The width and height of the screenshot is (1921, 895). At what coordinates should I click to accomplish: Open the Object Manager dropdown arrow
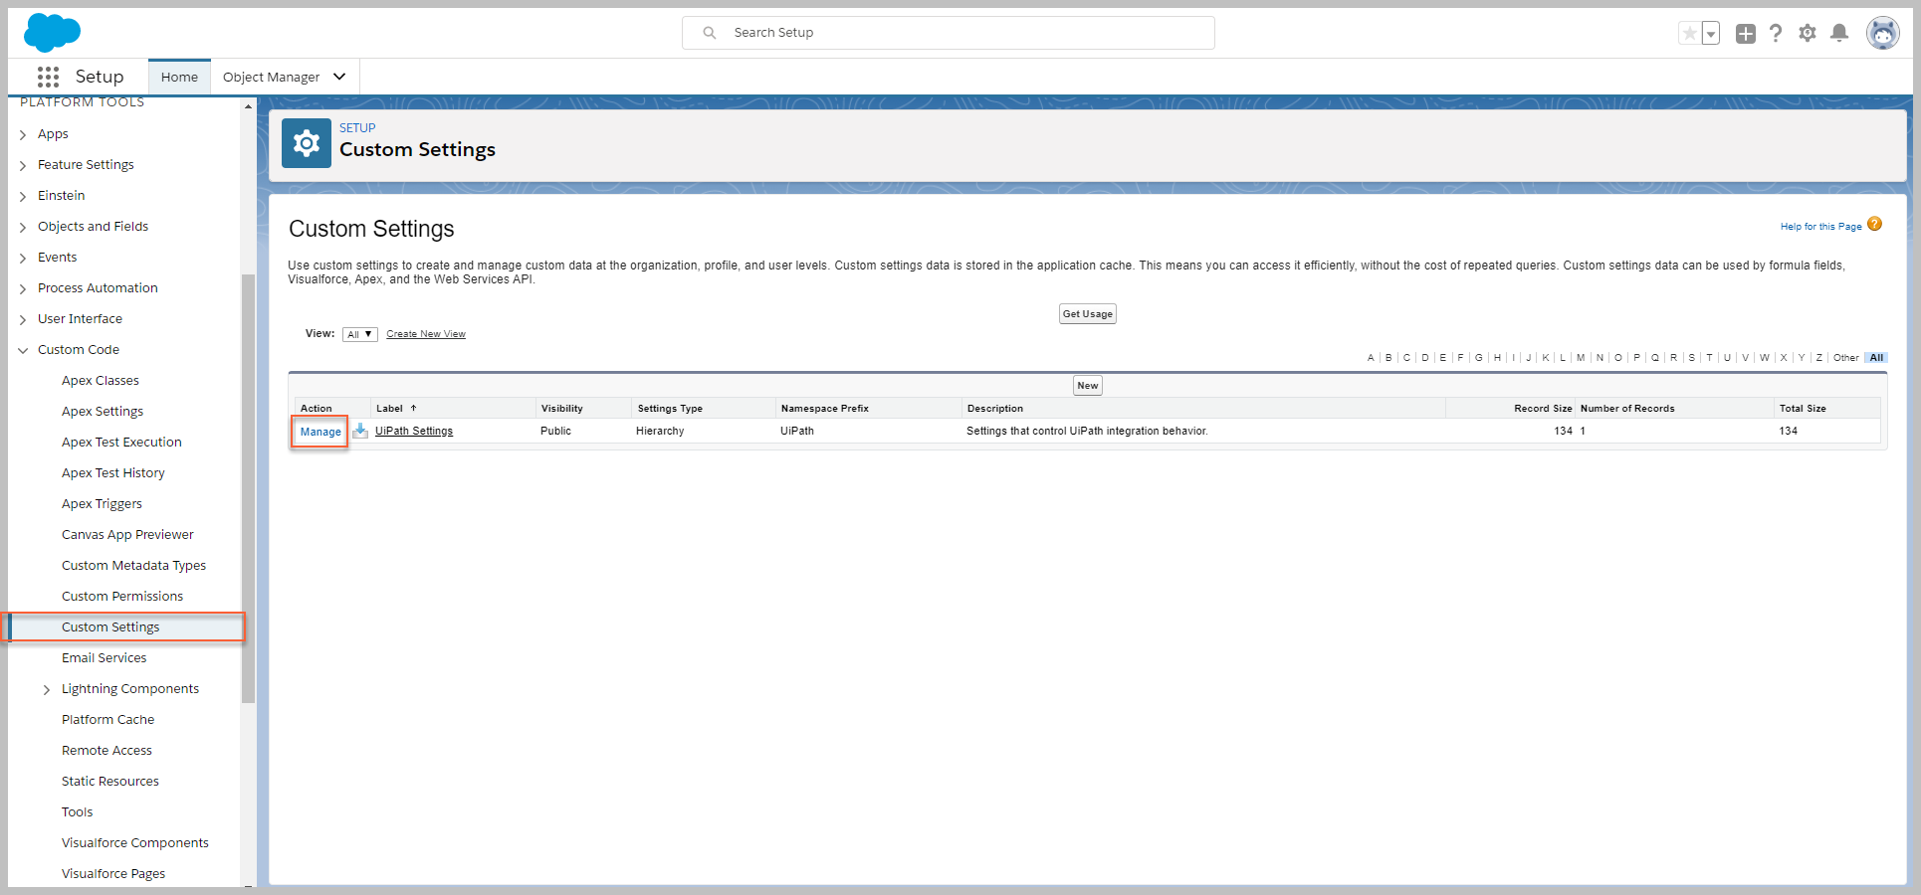tap(339, 77)
